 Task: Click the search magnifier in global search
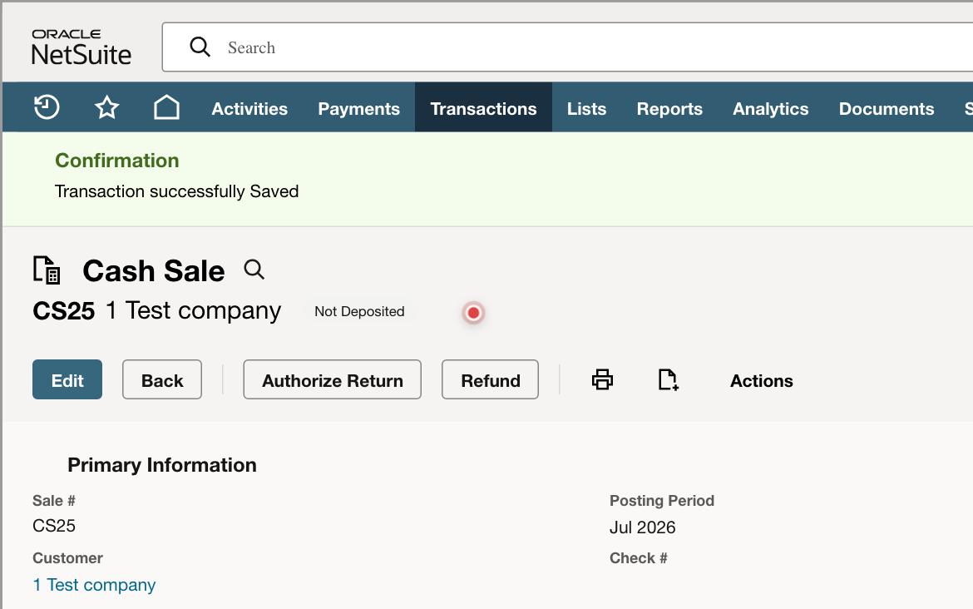(200, 47)
